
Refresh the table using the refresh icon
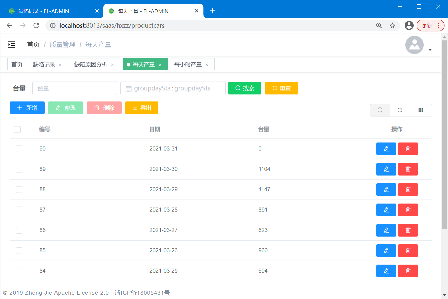[400, 110]
